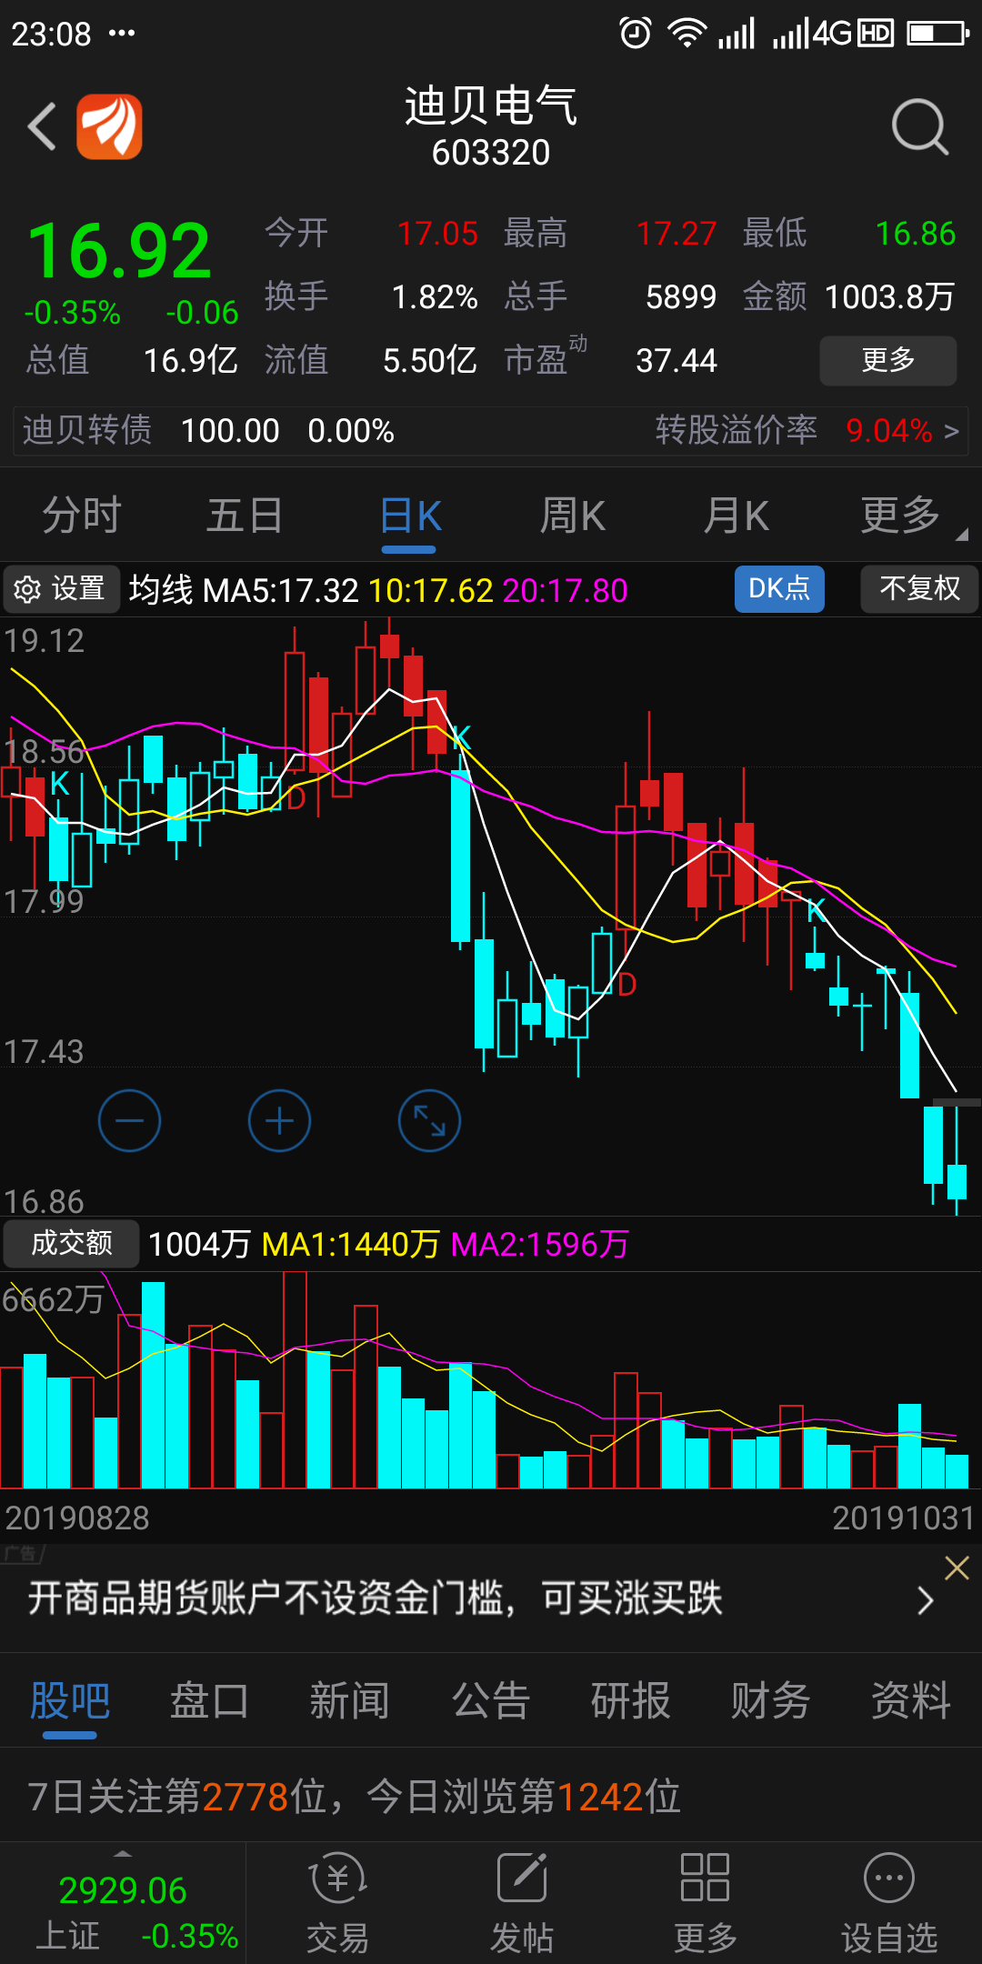The height and width of the screenshot is (1964, 982).
Task: Tap 最低 16.86 value
Action: click(x=916, y=234)
